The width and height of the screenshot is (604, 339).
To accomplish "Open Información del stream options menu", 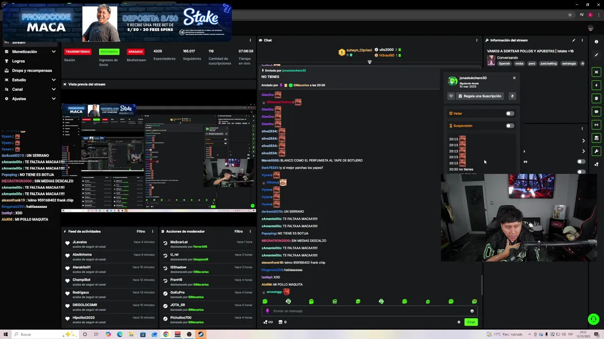I will [582, 40].
